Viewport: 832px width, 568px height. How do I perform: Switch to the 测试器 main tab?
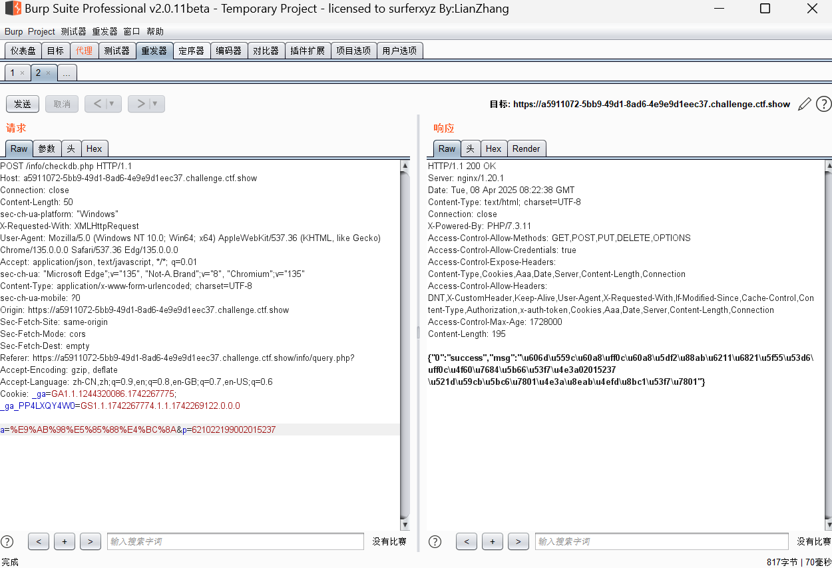click(x=117, y=51)
